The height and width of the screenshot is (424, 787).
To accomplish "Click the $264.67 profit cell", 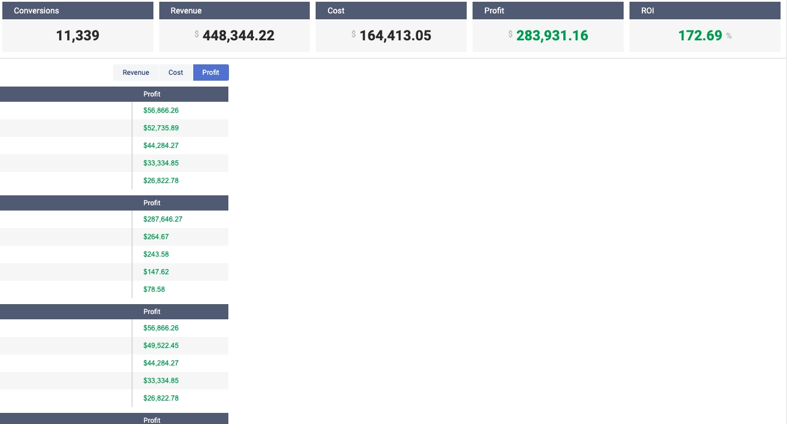I will pos(156,237).
